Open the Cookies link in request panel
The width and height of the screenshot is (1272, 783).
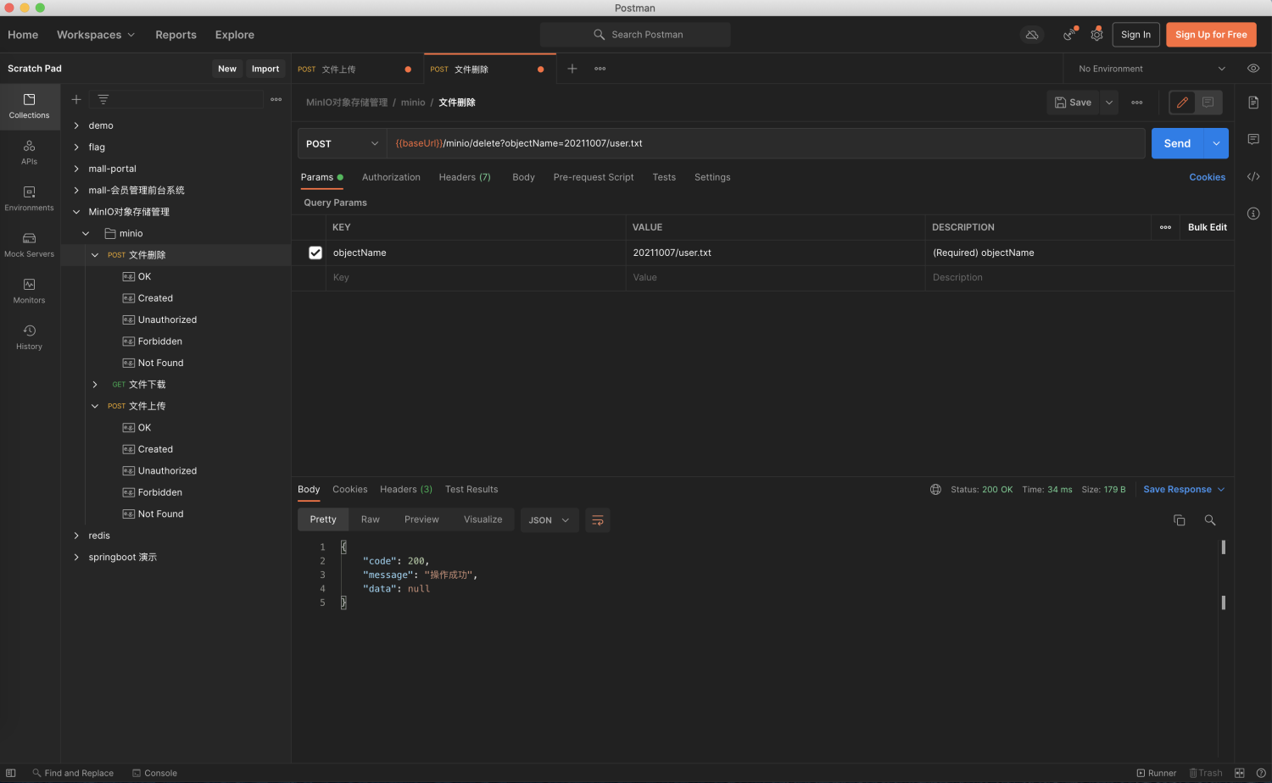click(x=1207, y=177)
